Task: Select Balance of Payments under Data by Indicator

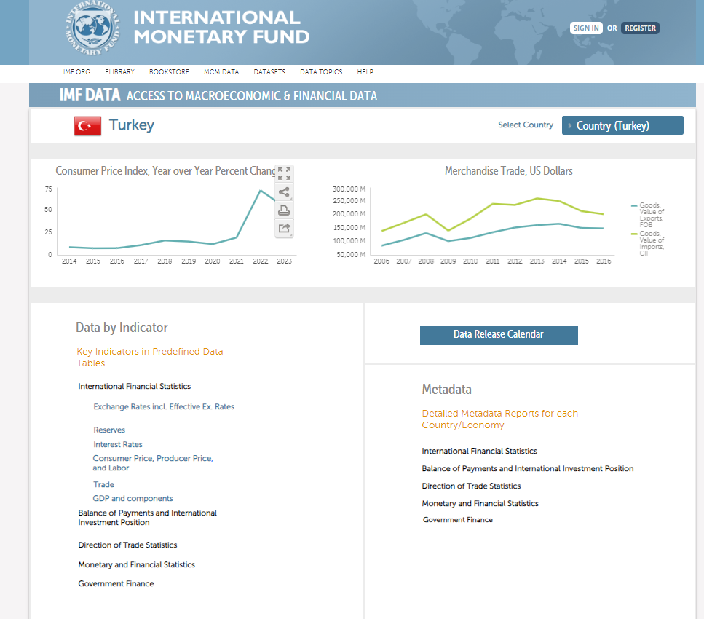Action: coord(147,518)
